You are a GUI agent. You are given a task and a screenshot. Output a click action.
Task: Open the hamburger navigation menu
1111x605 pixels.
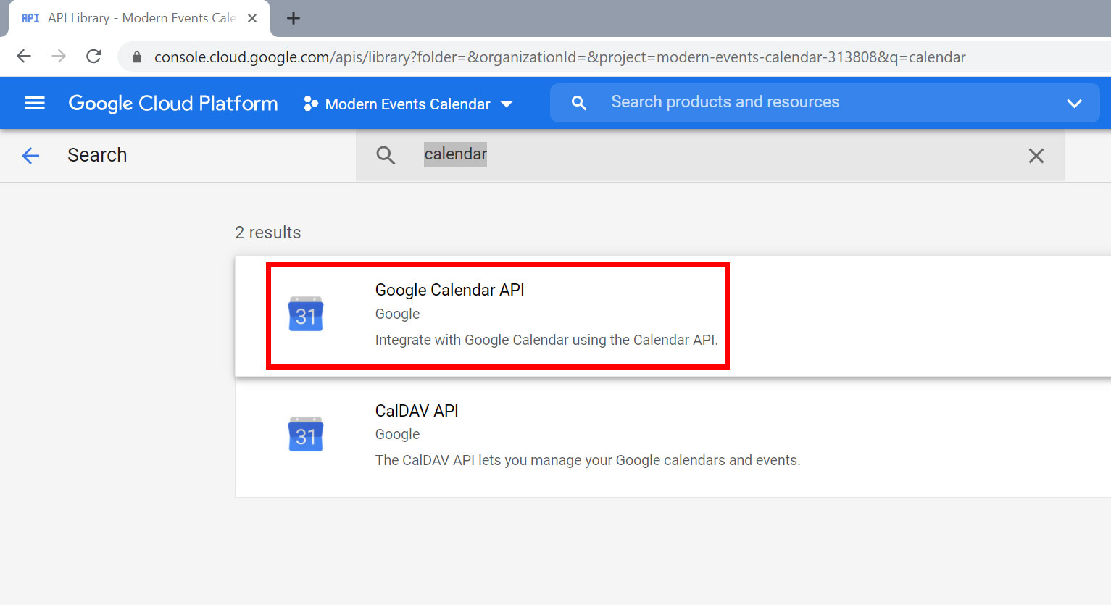35,104
